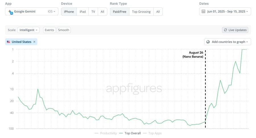This screenshot has width=256, height=138.
Task: Open Add countries to graph dropdown
Action: coord(228,42)
